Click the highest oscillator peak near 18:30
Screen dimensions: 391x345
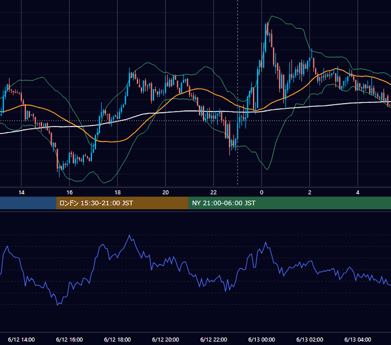coord(129,235)
